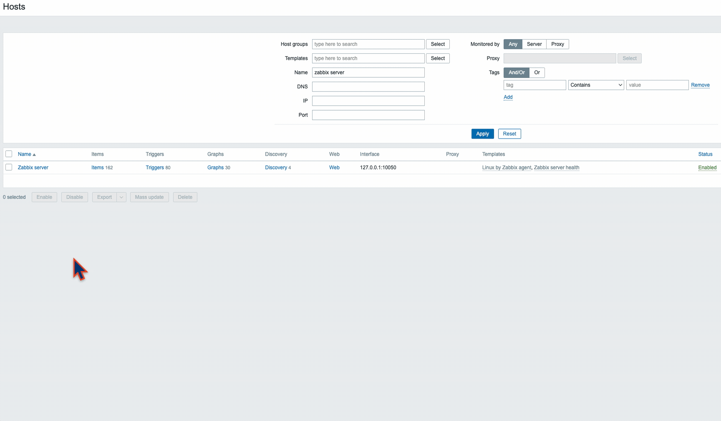Open Export options dropdown arrow
Screen dimensions: 721x421
(x=121, y=197)
